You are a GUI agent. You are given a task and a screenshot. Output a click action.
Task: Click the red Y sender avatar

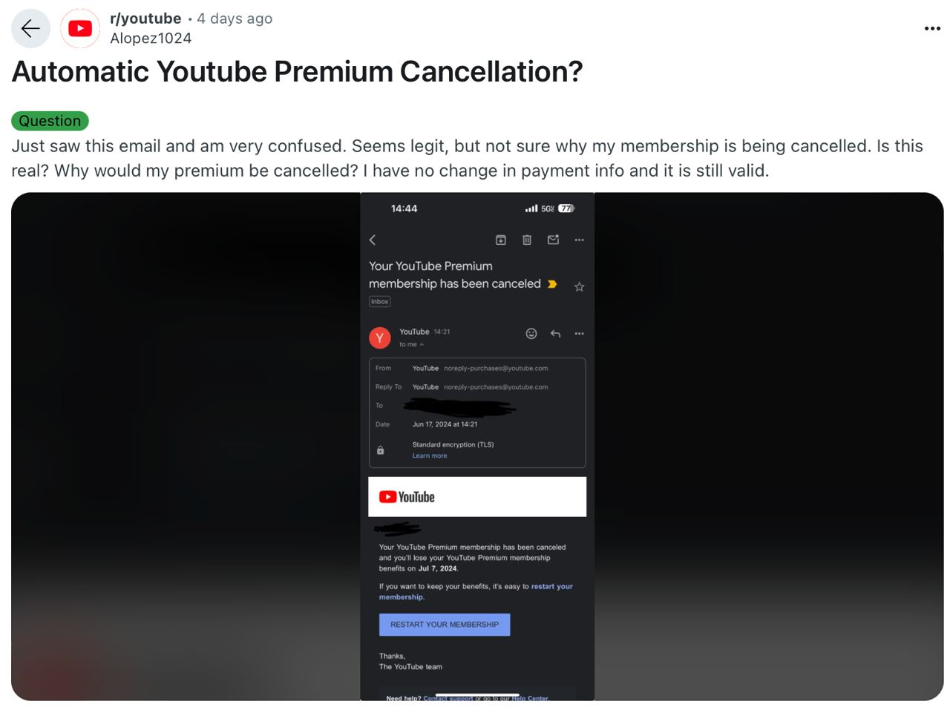pyautogui.click(x=380, y=338)
